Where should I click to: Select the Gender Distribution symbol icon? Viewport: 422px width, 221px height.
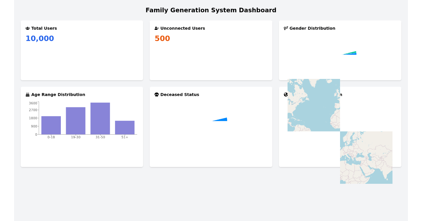click(286, 28)
